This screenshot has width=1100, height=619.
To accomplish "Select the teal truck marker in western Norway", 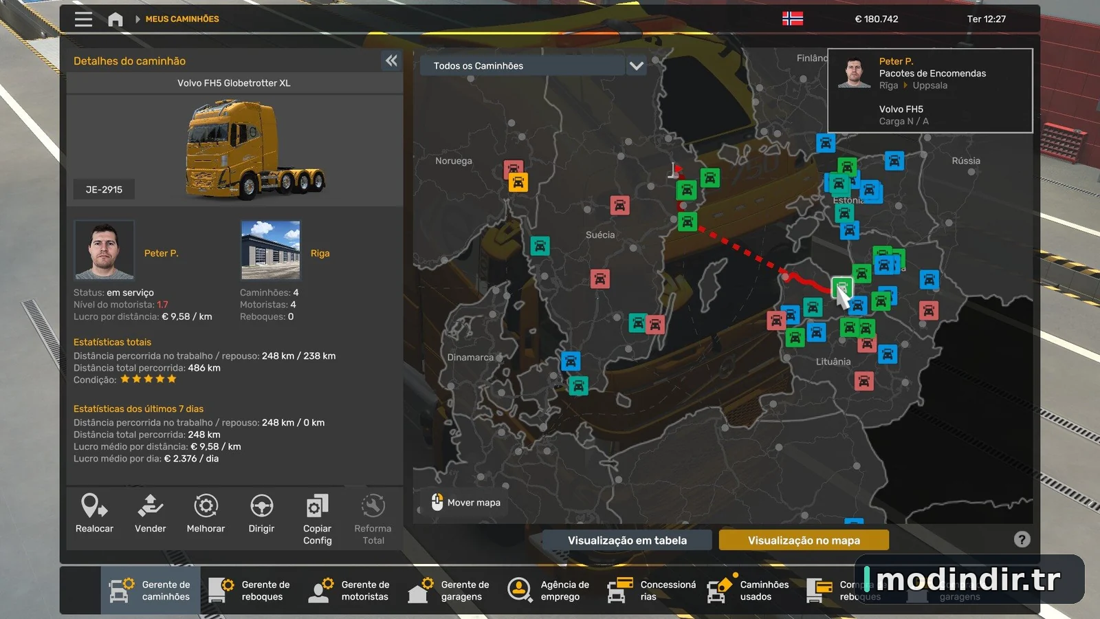I will point(540,246).
